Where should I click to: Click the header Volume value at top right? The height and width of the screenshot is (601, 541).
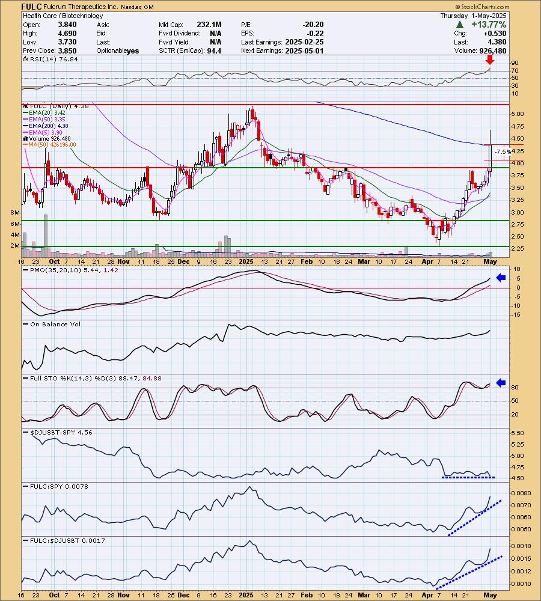tap(492, 51)
